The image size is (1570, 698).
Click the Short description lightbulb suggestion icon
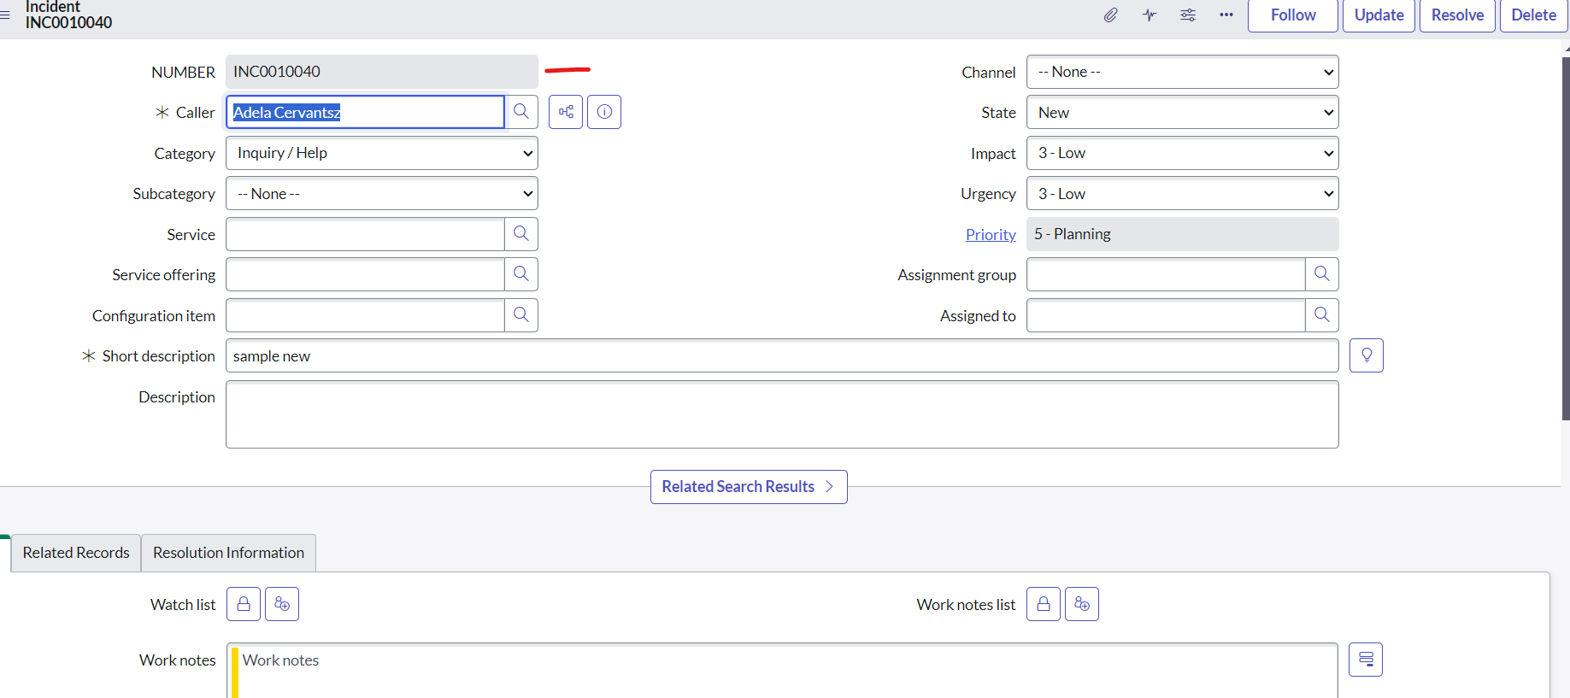[1366, 355]
